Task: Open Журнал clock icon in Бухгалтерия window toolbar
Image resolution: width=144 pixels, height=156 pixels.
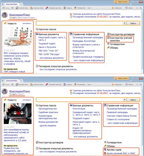Action: (x=126, y=8)
